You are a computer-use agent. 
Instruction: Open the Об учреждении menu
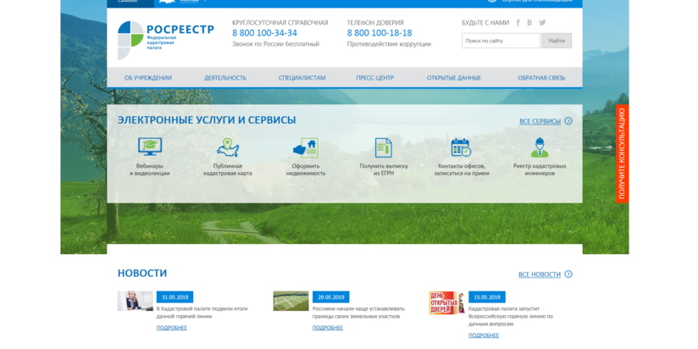click(147, 78)
